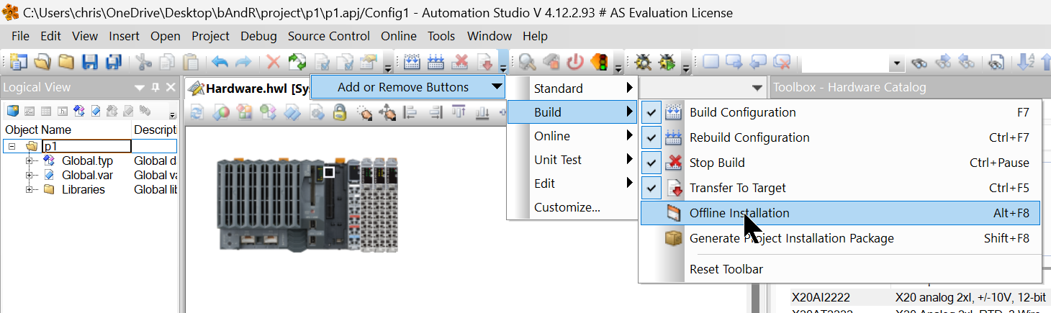Toggle the Stop Build checkmark entry

(x=841, y=163)
